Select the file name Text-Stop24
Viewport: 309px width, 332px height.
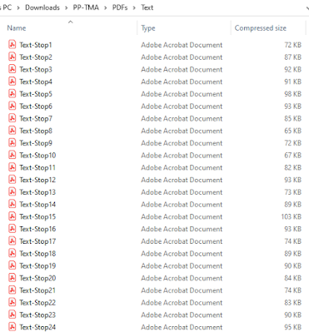click(37, 327)
